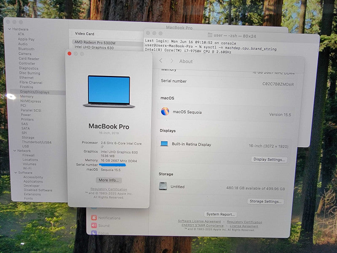
Task: Select Graphics/Displays in hardware list
Action: 35,92
